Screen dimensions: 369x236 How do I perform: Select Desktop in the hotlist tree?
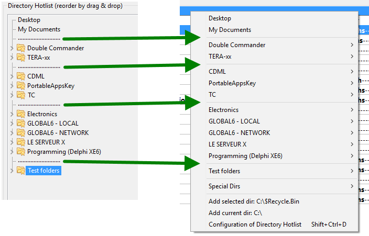tap(29, 20)
